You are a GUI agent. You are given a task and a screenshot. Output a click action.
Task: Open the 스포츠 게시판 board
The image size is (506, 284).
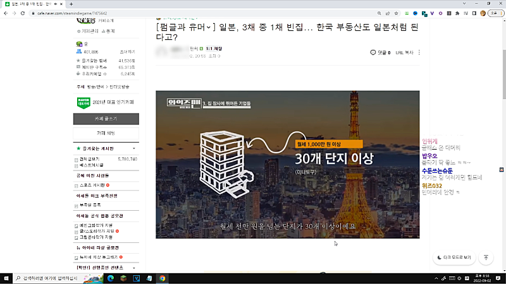(x=92, y=186)
